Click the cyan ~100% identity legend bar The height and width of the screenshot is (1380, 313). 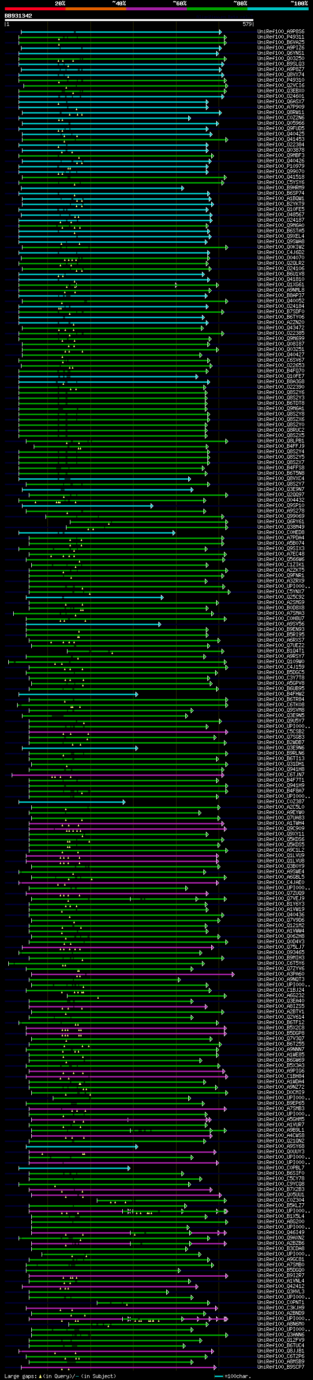coord(278,9)
